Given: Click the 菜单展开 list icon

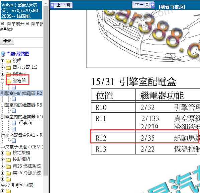Looking at the screenshot, I should click(2, 24).
